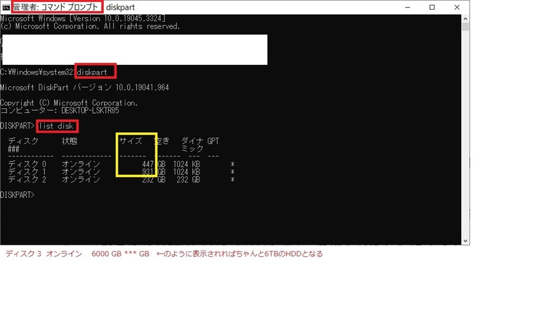The image size is (553, 311).
Task: Click the scrollbar down arrow
Action: tap(465, 241)
